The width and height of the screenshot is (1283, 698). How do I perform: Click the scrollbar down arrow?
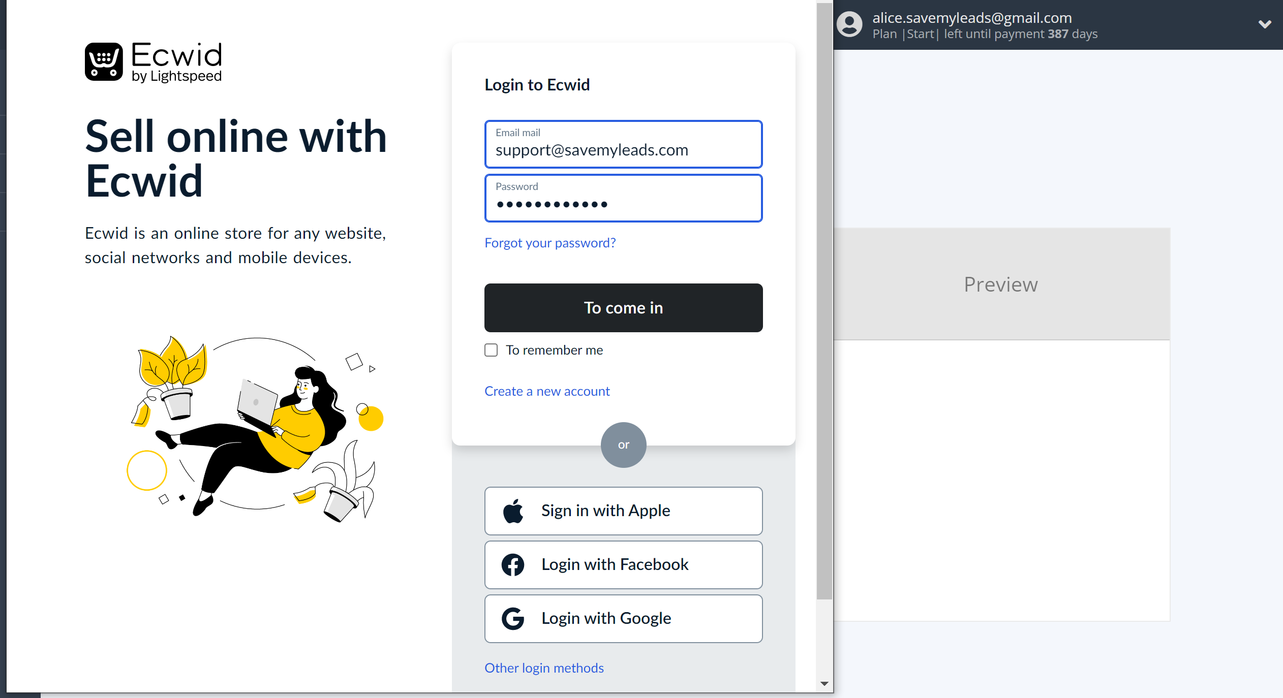[x=824, y=684]
